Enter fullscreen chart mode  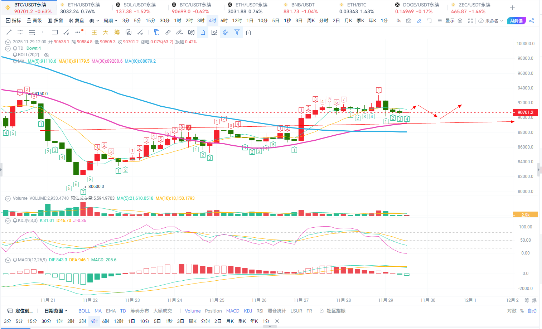click(x=470, y=21)
